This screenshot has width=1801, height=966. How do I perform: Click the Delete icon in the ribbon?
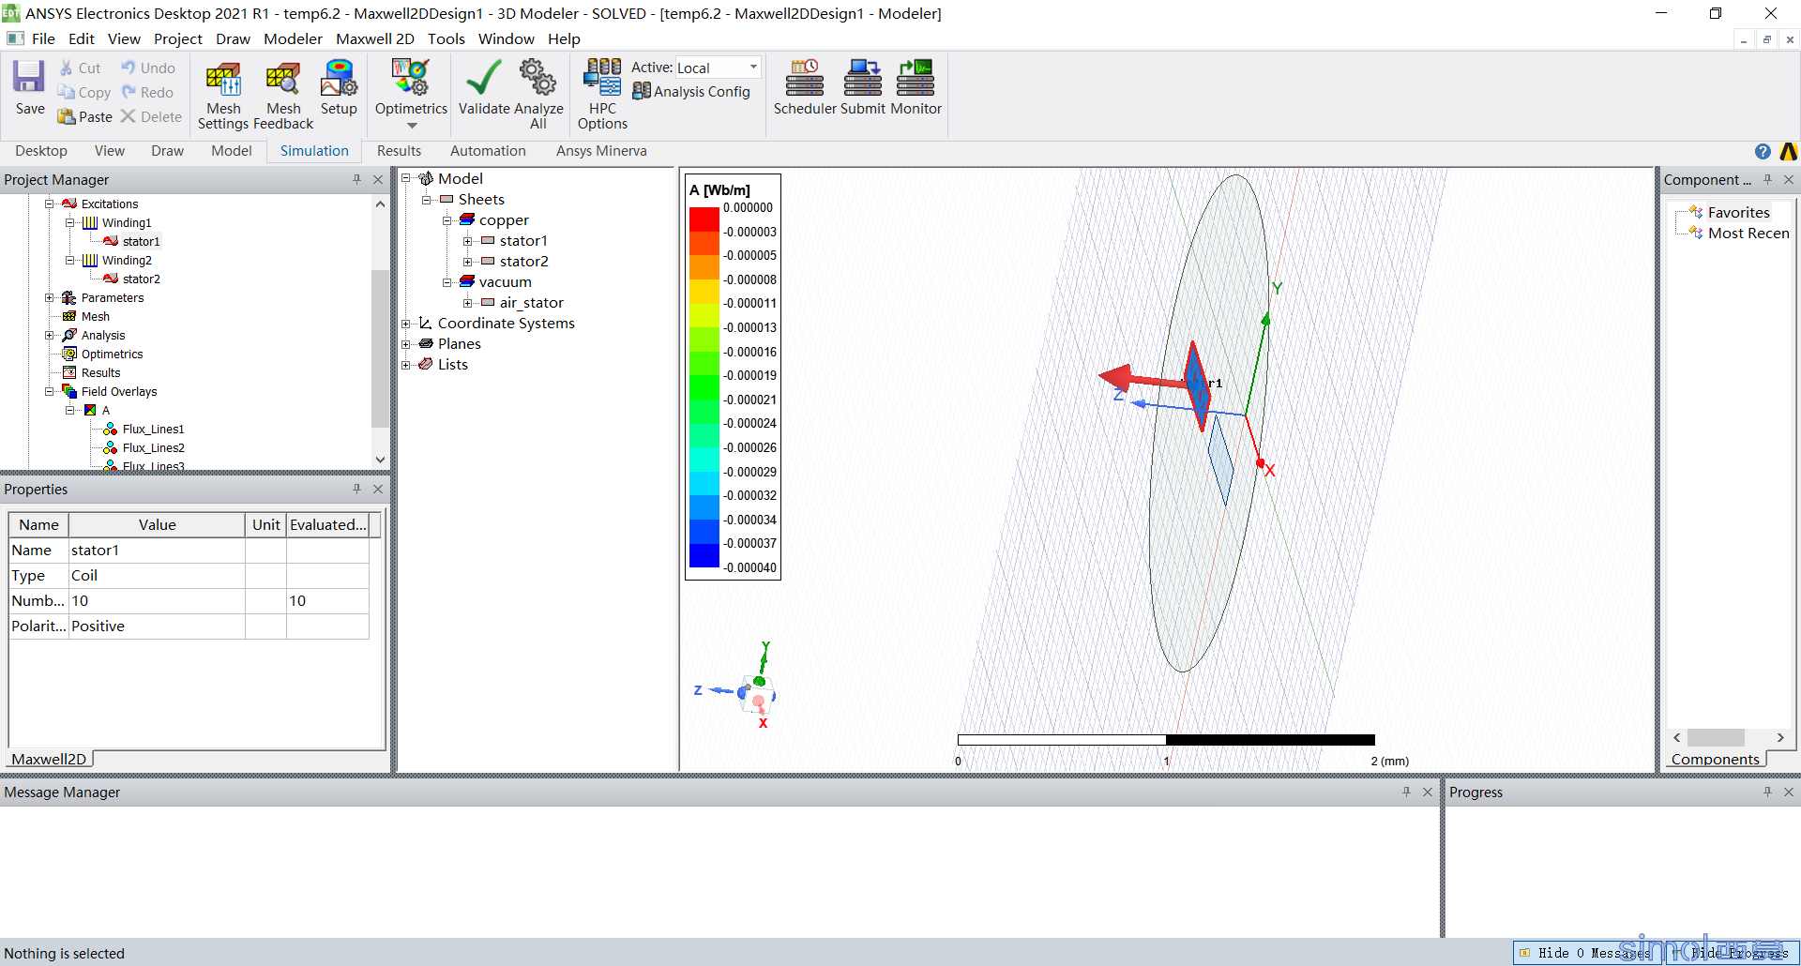pyautogui.click(x=129, y=116)
